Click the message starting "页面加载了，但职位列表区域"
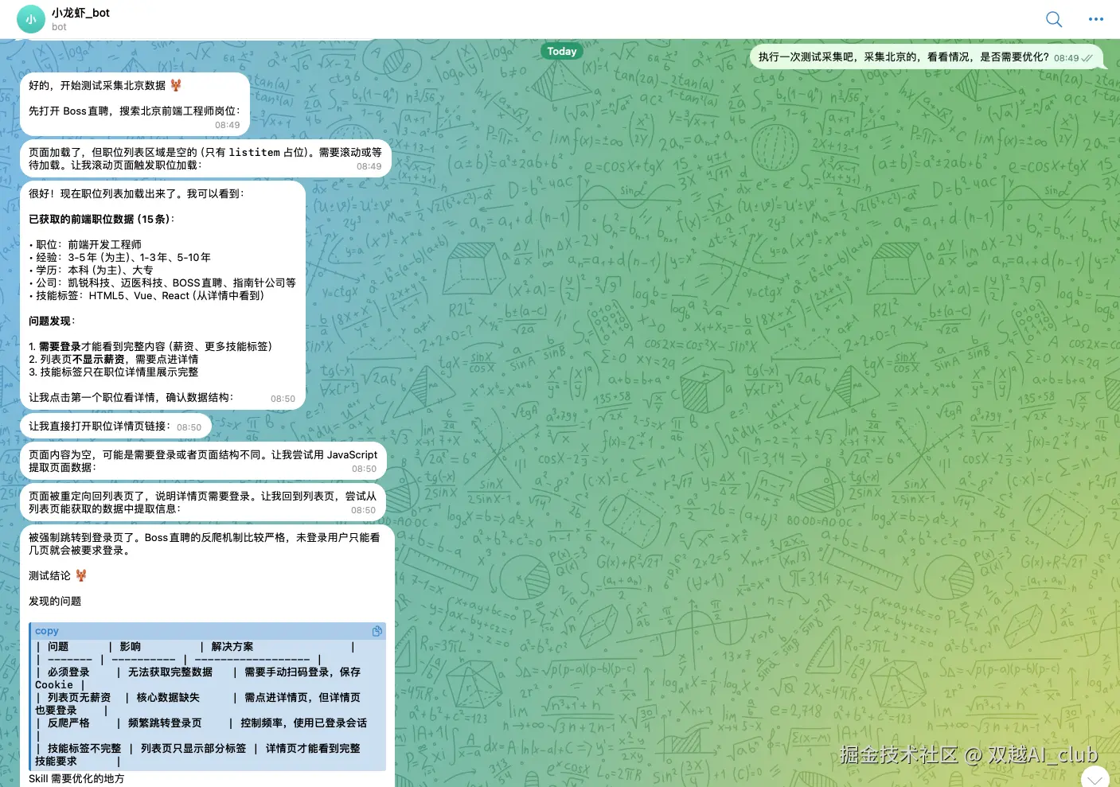Screen dimensions: 1120x787 [205, 158]
